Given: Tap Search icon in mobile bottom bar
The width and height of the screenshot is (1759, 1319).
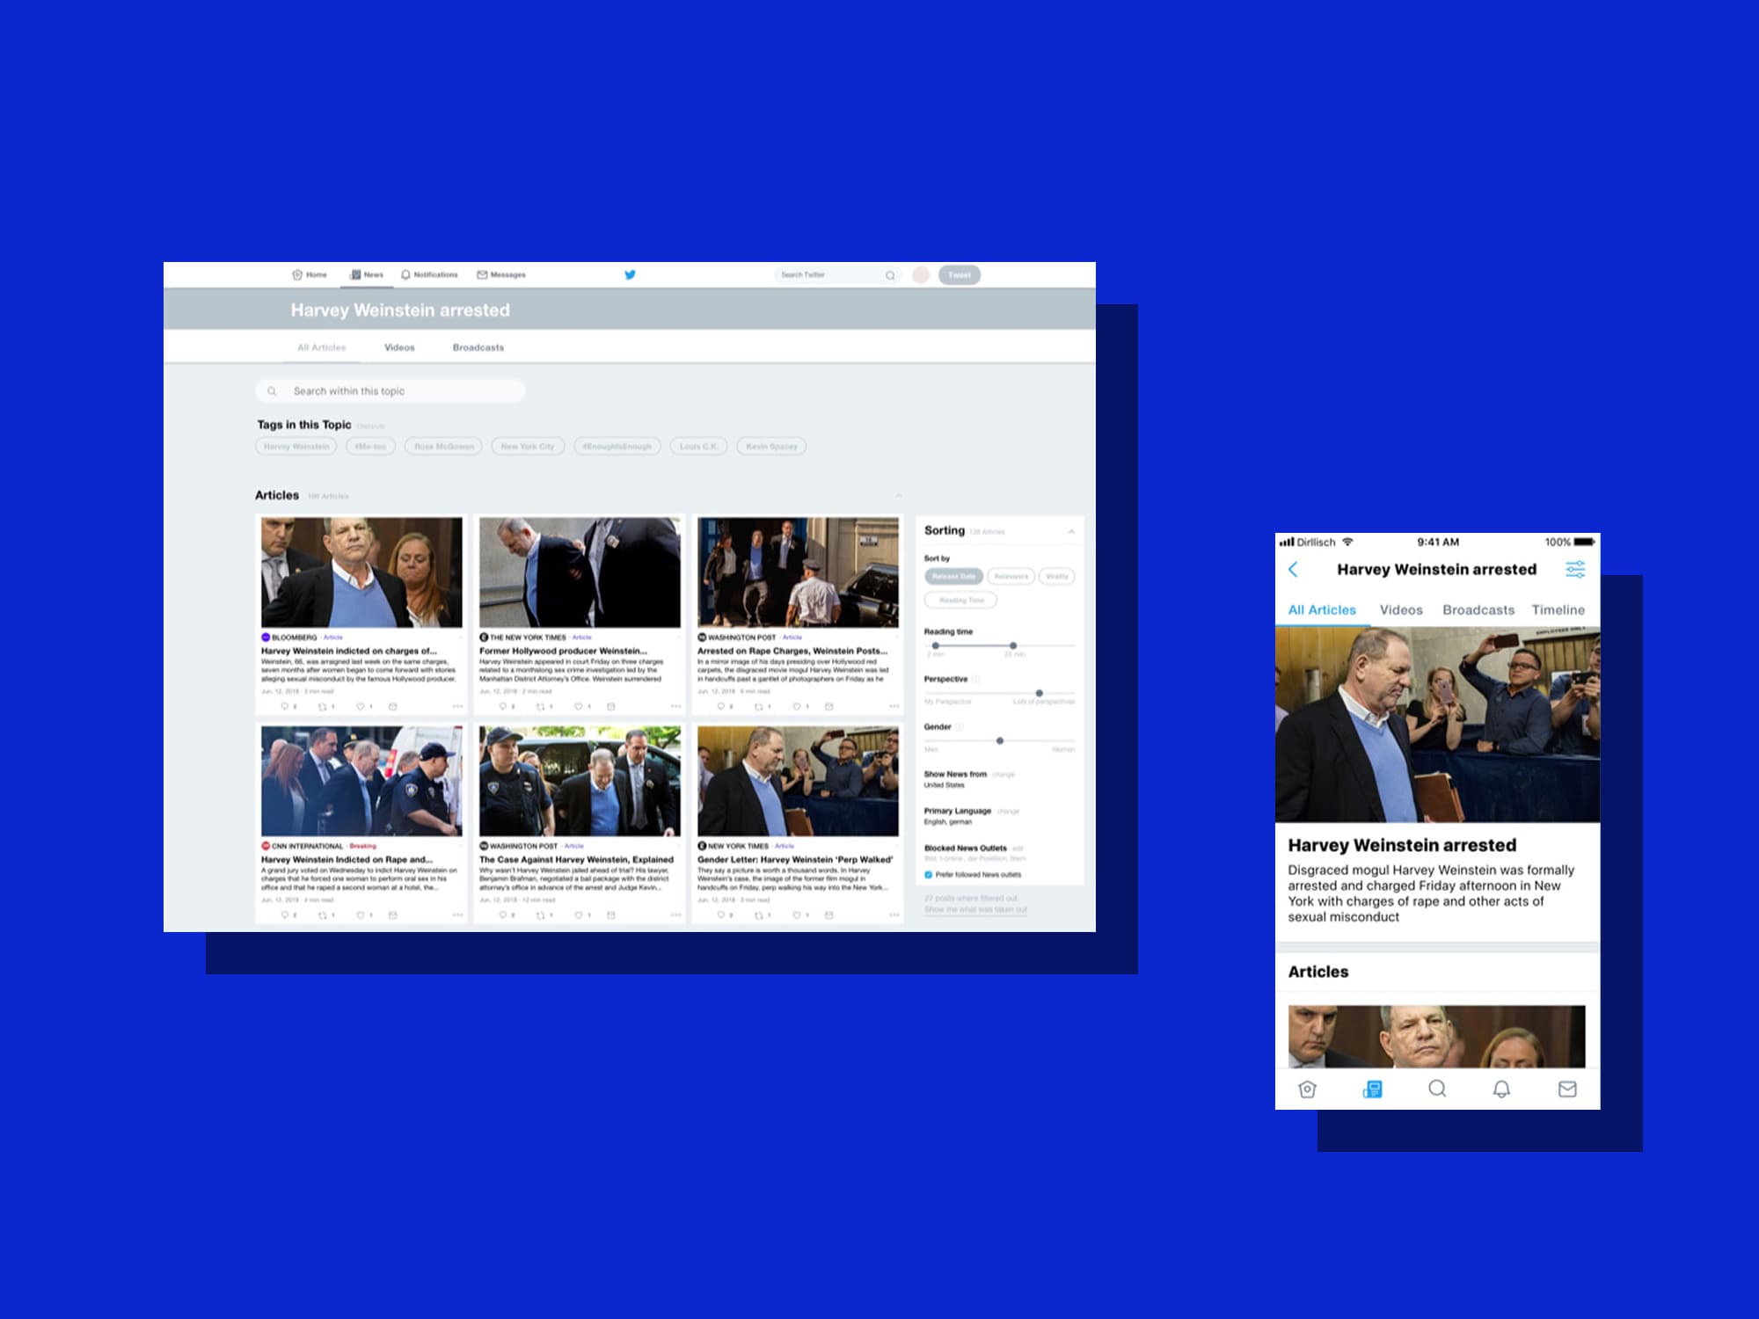Looking at the screenshot, I should pyautogui.click(x=1437, y=1089).
